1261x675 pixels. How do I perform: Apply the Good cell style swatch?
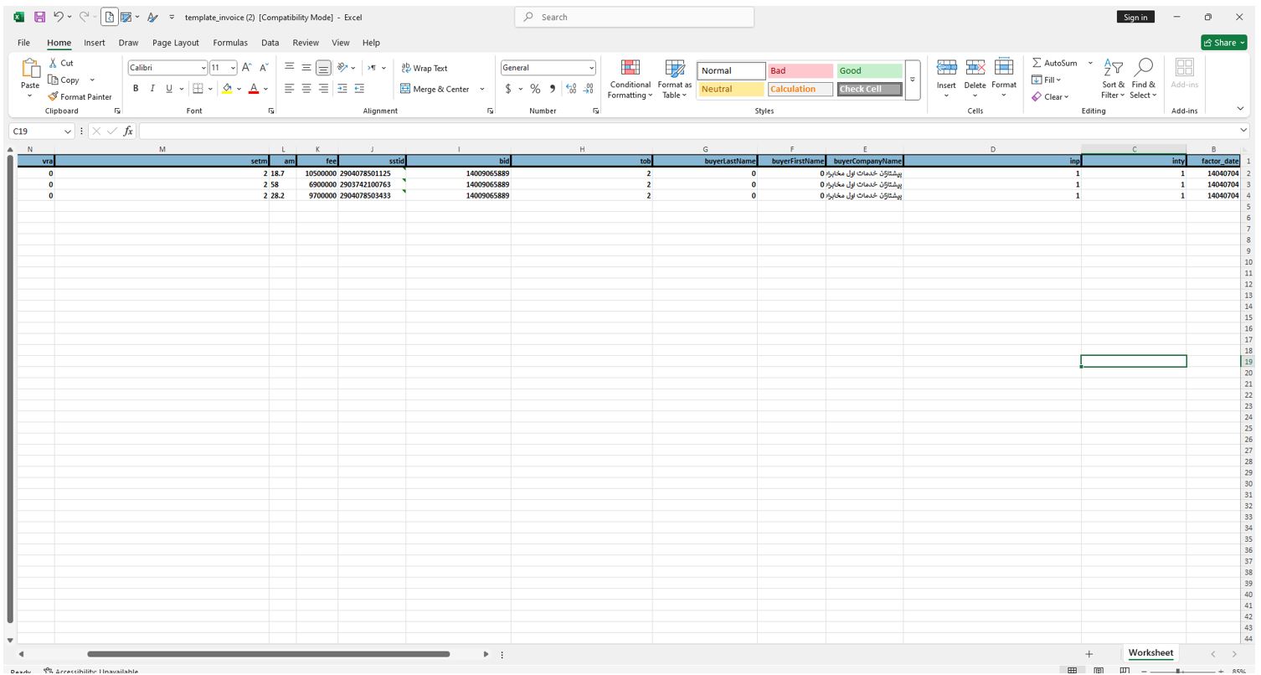(x=869, y=71)
